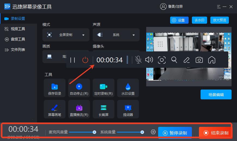This screenshot has height=141, width=237.
Task: Minimize the recorder window
Action: click(224, 7)
